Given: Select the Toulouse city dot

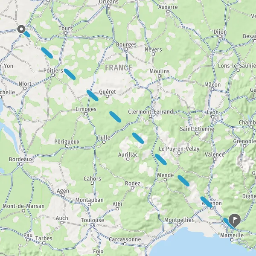Looking at the screenshot, I should tap(93, 225).
